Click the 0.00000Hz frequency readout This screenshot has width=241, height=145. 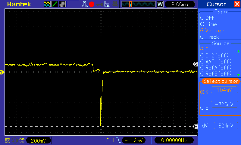tap(174, 140)
